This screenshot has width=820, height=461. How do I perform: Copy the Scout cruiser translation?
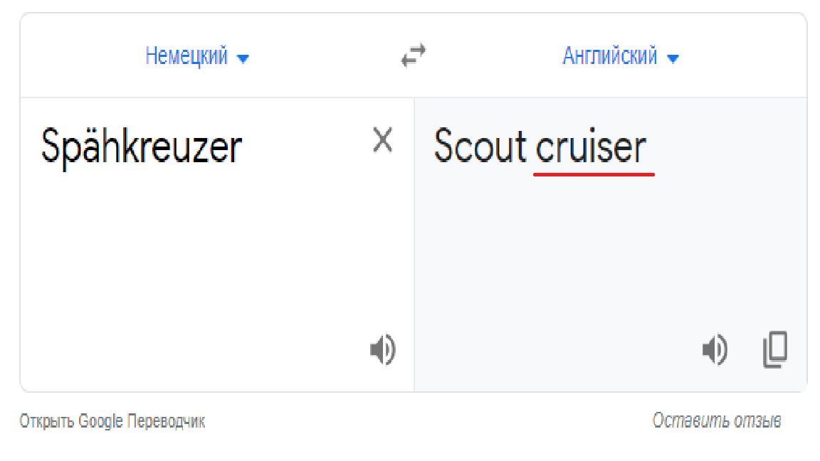(775, 349)
